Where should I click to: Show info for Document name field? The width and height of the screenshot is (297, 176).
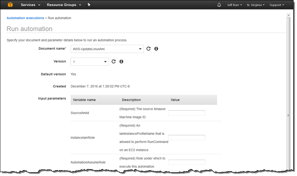(156, 49)
